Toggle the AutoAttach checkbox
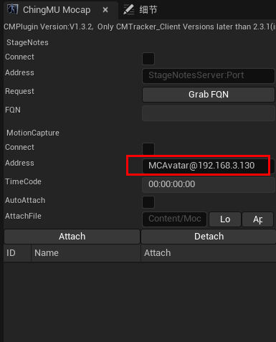This screenshot has width=276, height=342. 148,202
